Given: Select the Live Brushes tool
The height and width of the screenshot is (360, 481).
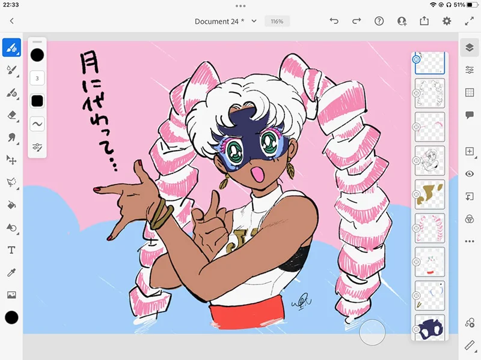Looking at the screenshot, I should [11, 71].
